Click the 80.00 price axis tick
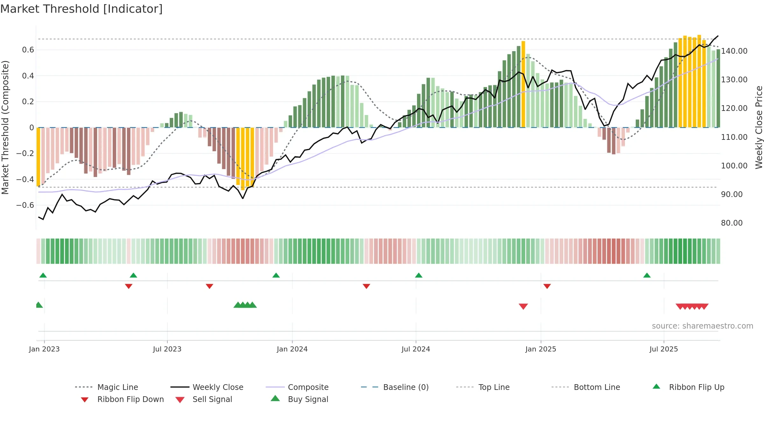 [732, 223]
